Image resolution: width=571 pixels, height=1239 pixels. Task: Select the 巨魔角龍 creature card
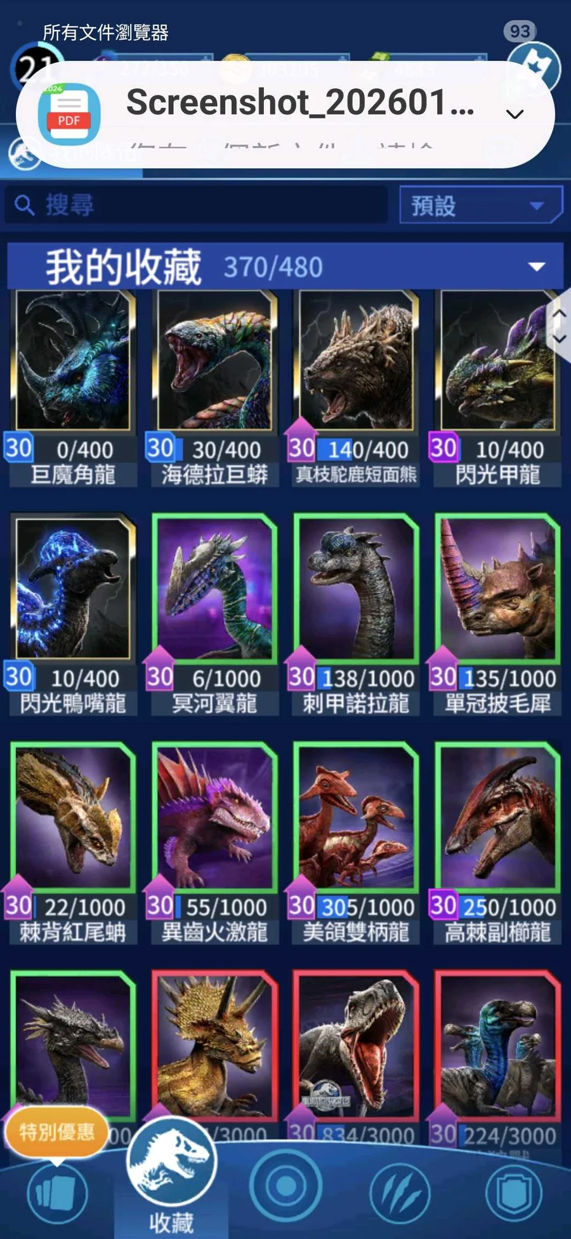(73, 388)
